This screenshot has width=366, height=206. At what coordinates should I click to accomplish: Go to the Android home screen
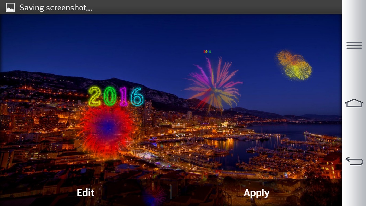(x=354, y=103)
